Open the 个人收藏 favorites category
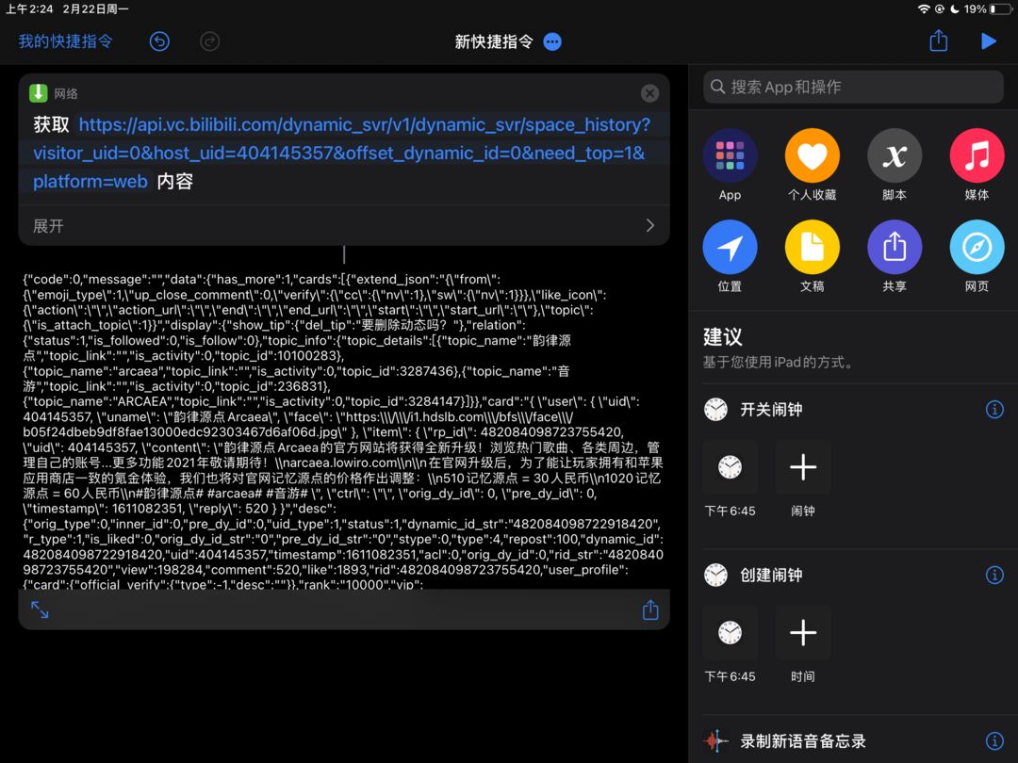 (812, 166)
